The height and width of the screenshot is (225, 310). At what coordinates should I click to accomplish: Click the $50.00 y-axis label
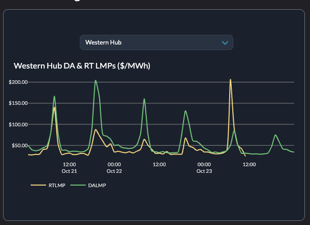(19, 146)
